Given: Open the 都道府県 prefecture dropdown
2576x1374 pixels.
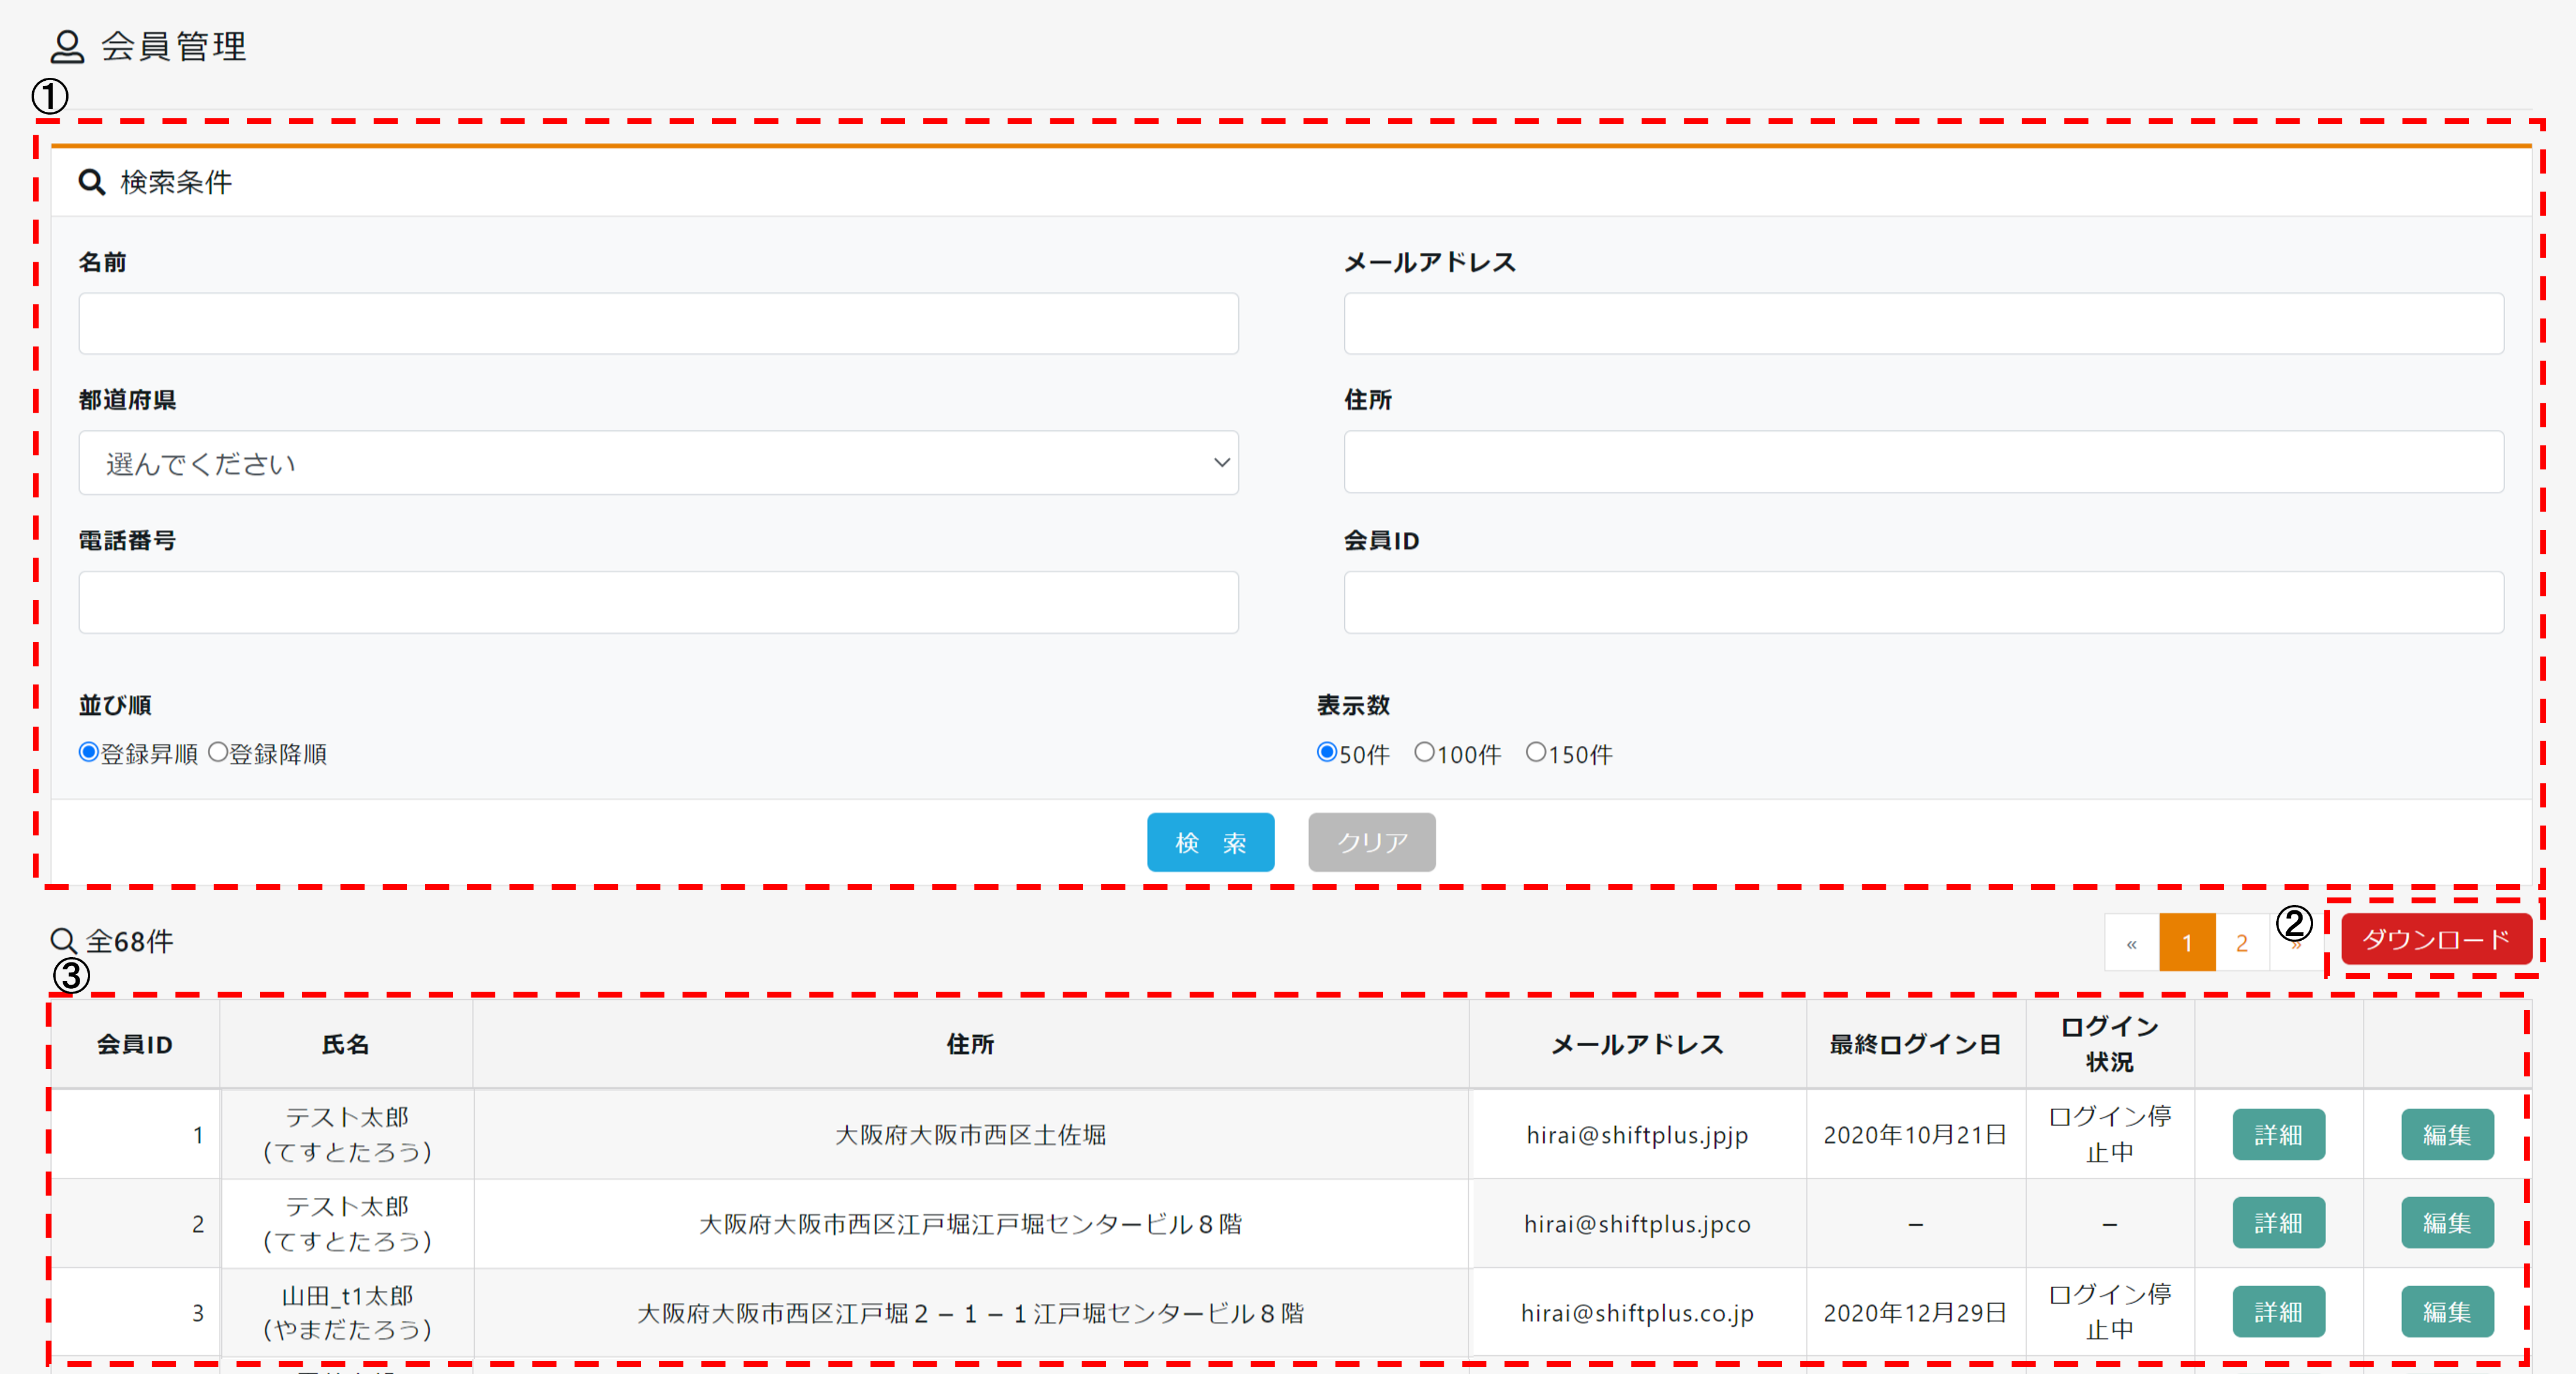Looking at the screenshot, I should pos(658,463).
